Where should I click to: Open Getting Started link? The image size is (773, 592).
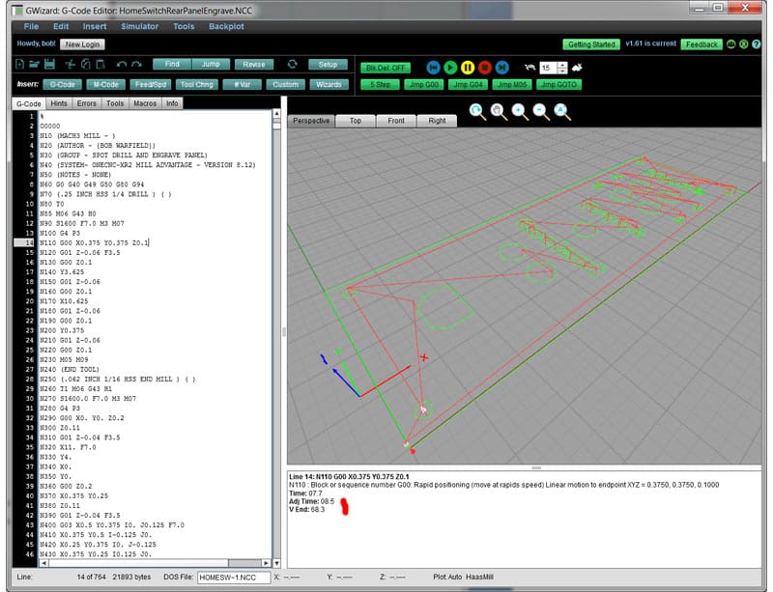(591, 44)
